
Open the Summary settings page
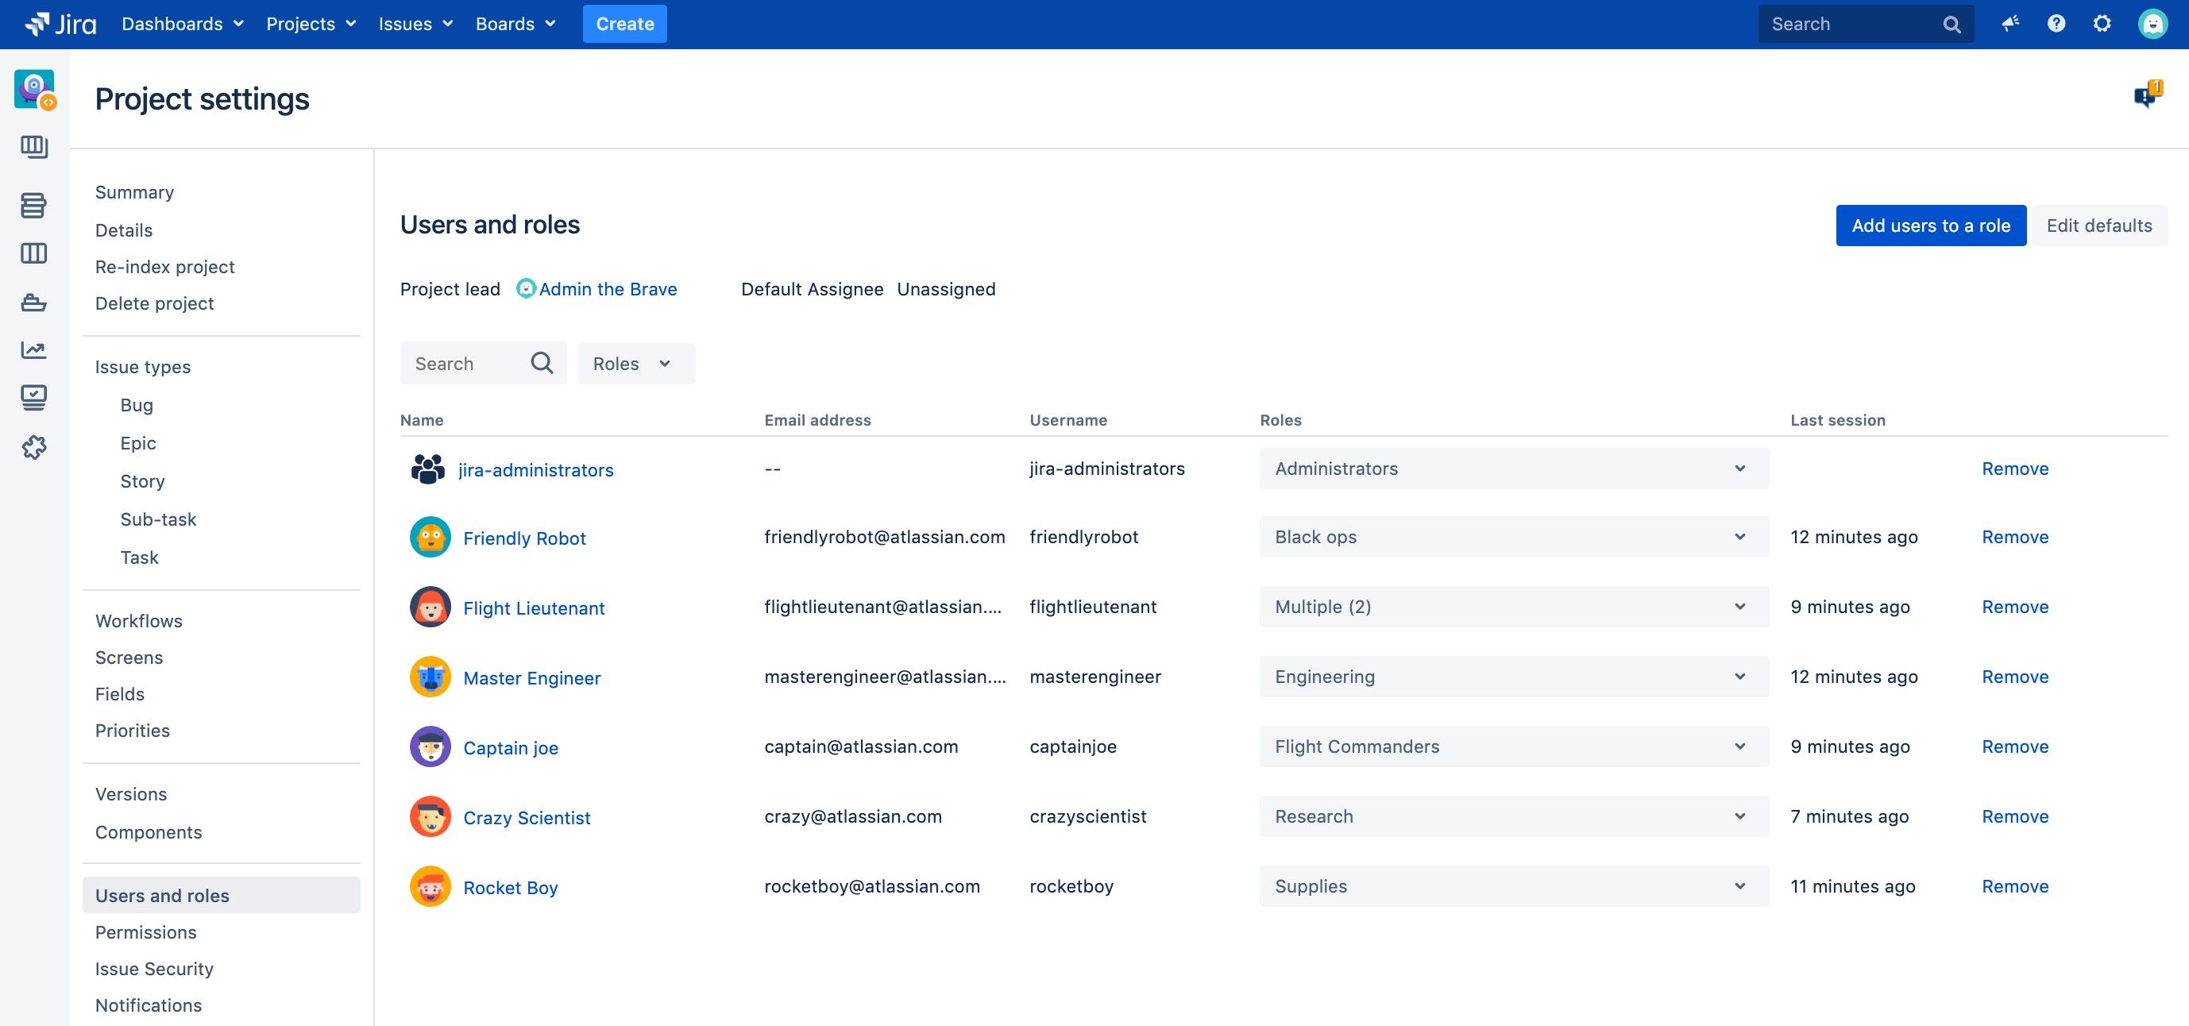pyautogui.click(x=134, y=192)
